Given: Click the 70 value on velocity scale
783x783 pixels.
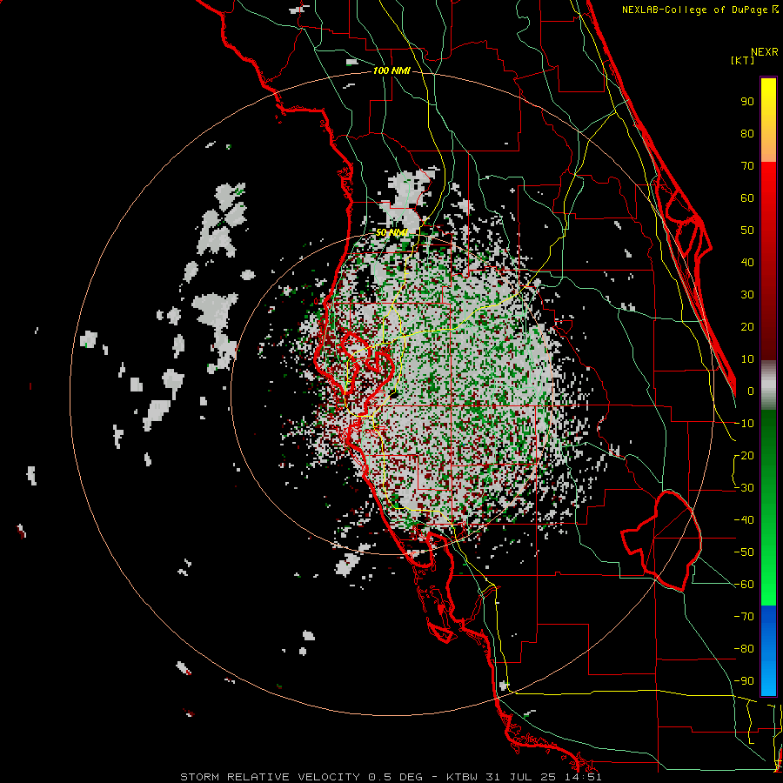Looking at the screenshot, I should [x=747, y=166].
